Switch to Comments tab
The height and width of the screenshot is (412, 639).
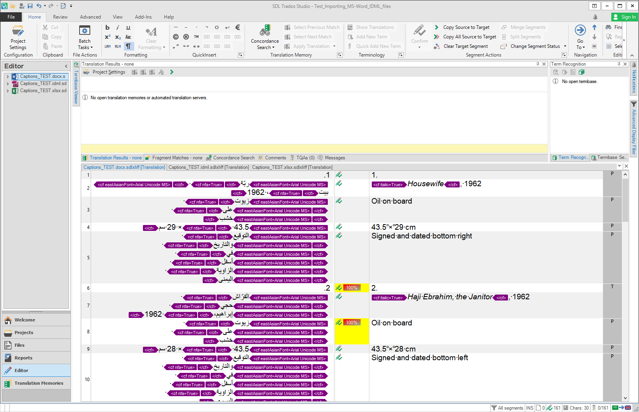(272, 158)
